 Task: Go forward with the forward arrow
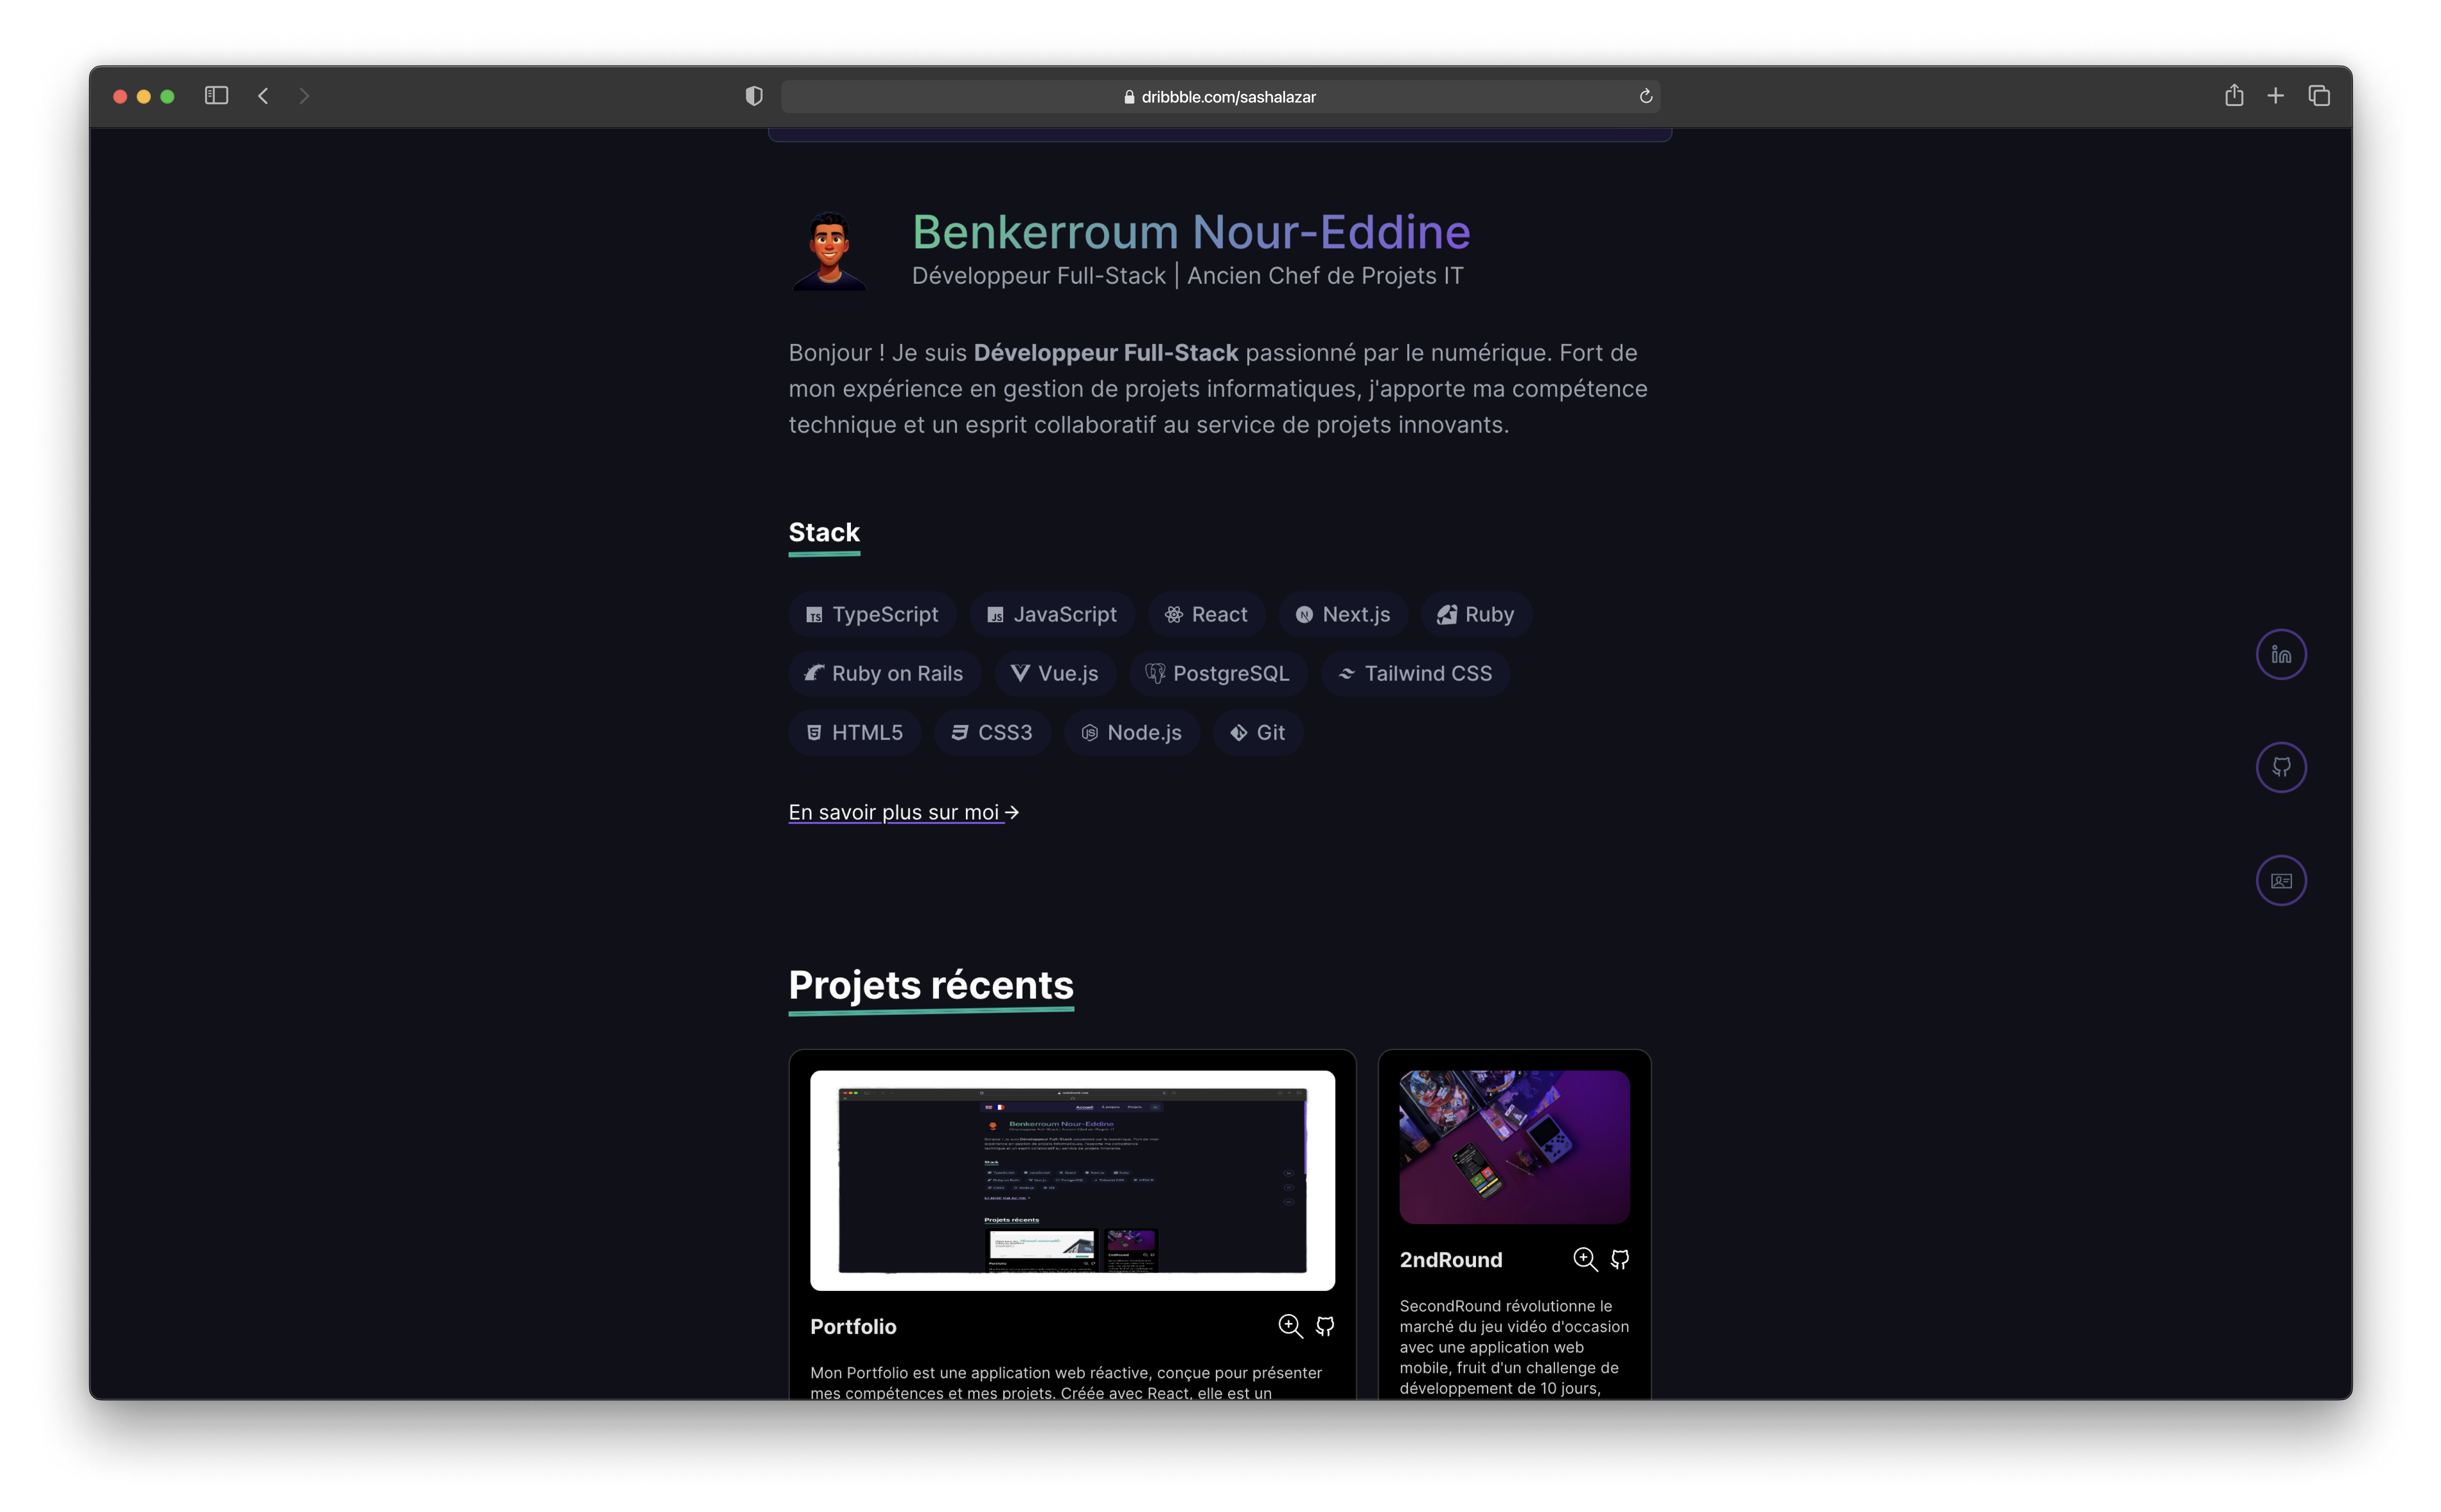(304, 96)
